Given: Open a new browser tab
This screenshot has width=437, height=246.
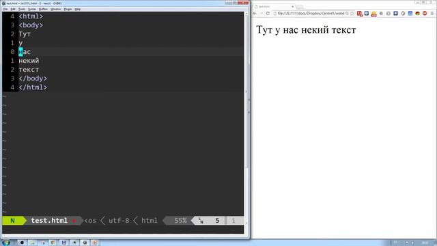Looking at the screenshot, I should pyautogui.click(x=300, y=7).
